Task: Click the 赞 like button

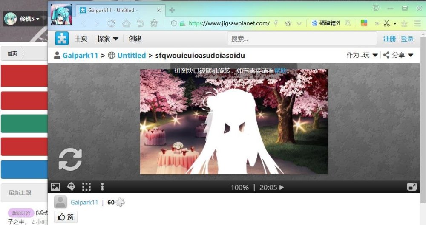Action: (66, 217)
